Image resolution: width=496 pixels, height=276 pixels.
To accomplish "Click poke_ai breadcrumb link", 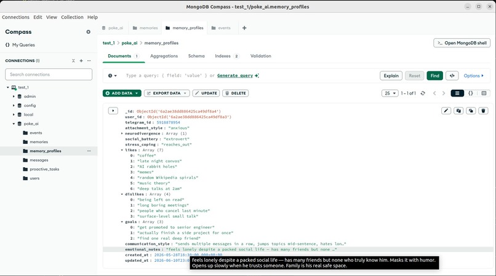I will click(129, 43).
